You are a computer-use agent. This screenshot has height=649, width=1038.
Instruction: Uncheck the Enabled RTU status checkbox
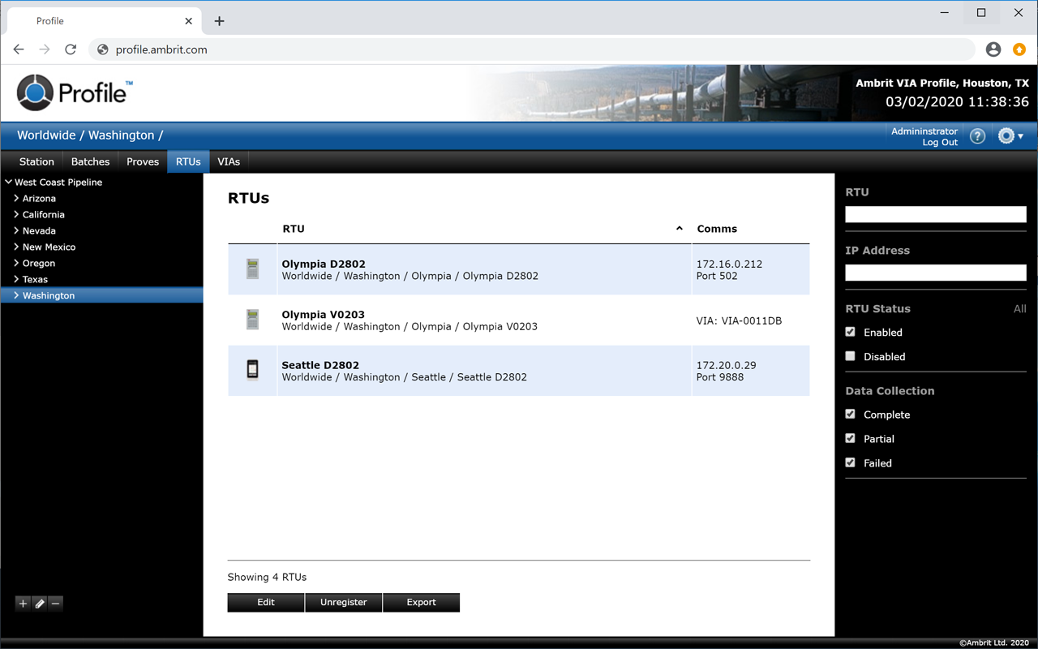(x=850, y=332)
